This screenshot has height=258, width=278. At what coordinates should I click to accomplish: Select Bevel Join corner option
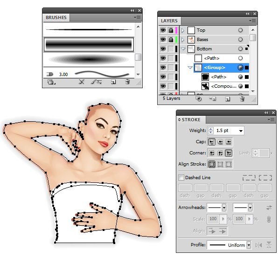[x=229, y=153]
